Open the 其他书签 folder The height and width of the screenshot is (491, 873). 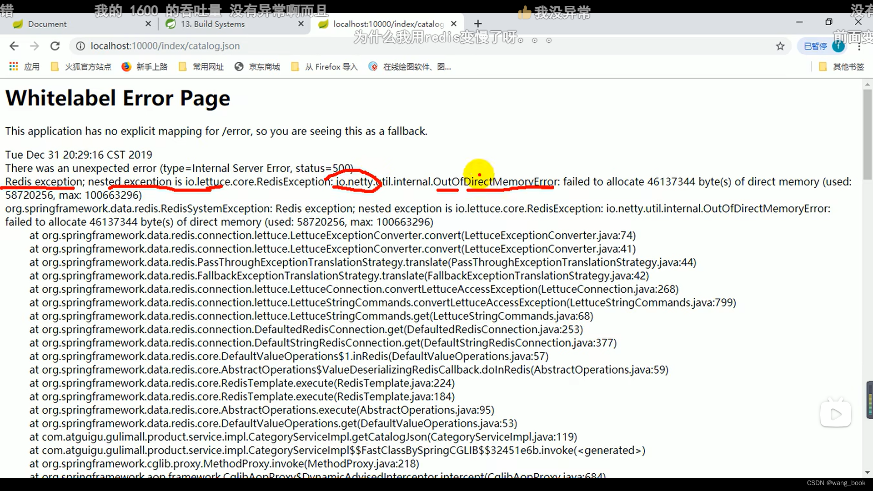(842, 67)
